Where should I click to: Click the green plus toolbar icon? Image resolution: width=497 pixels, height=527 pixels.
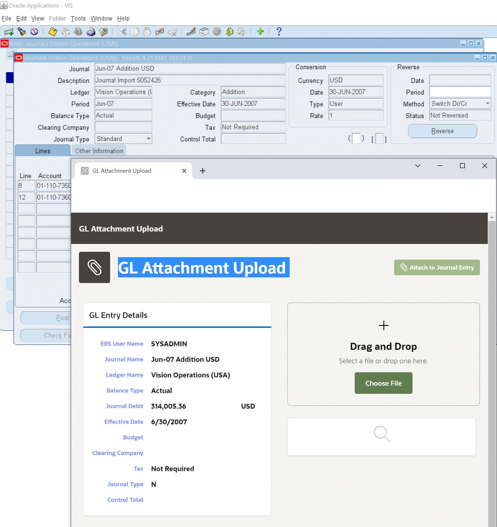[260, 32]
